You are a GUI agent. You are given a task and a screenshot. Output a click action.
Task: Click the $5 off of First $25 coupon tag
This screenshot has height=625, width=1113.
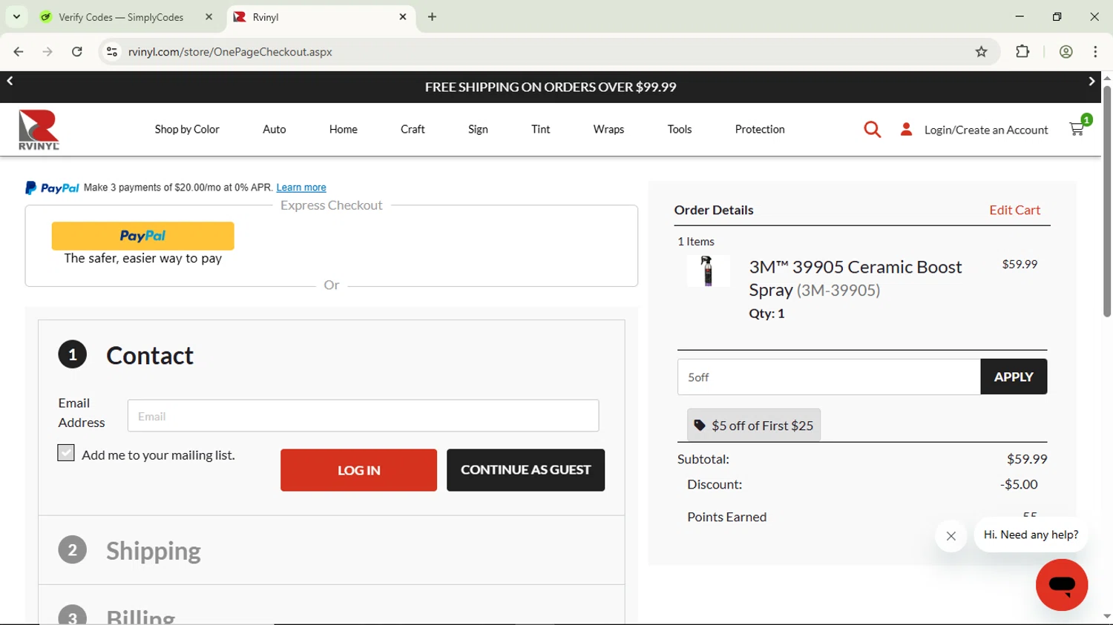(x=754, y=426)
